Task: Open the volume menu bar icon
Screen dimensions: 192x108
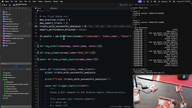Action: [148, 2]
